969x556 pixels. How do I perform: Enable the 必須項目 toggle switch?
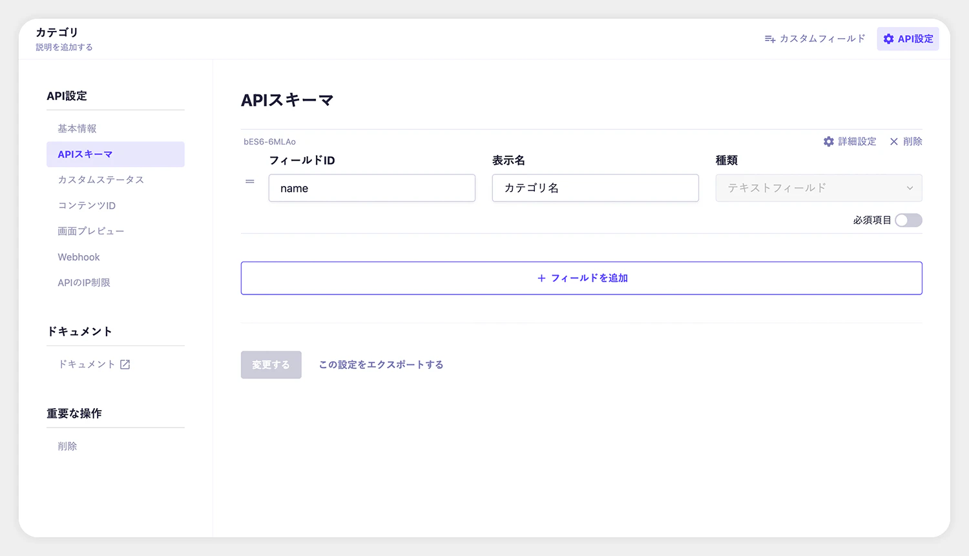(909, 220)
